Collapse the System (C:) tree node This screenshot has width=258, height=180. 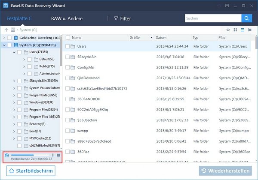pos(4,45)
